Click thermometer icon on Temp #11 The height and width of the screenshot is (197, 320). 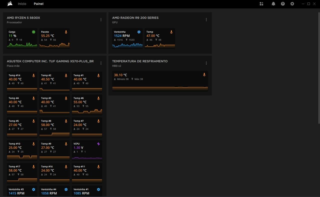pyautogui.click(x=98, y=167)
